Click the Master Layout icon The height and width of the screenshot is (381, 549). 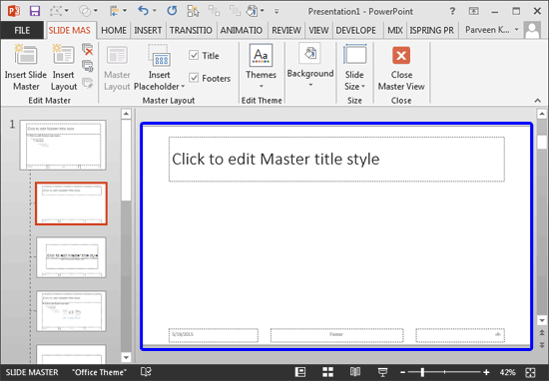(x=117, y=55)
